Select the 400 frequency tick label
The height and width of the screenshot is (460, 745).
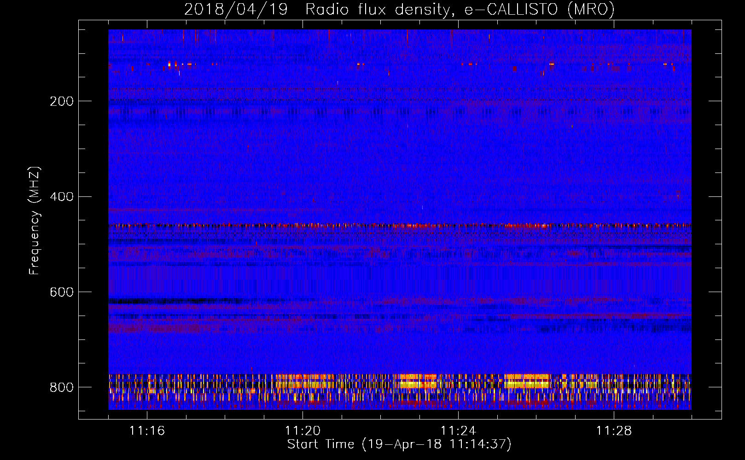62,197
